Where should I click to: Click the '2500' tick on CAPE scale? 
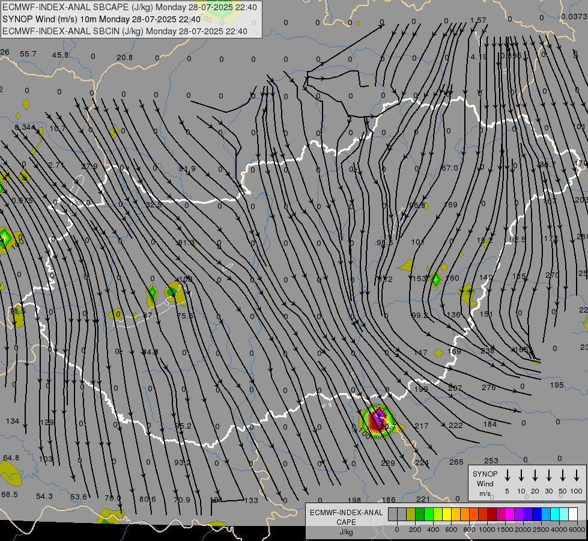[541, 530]
